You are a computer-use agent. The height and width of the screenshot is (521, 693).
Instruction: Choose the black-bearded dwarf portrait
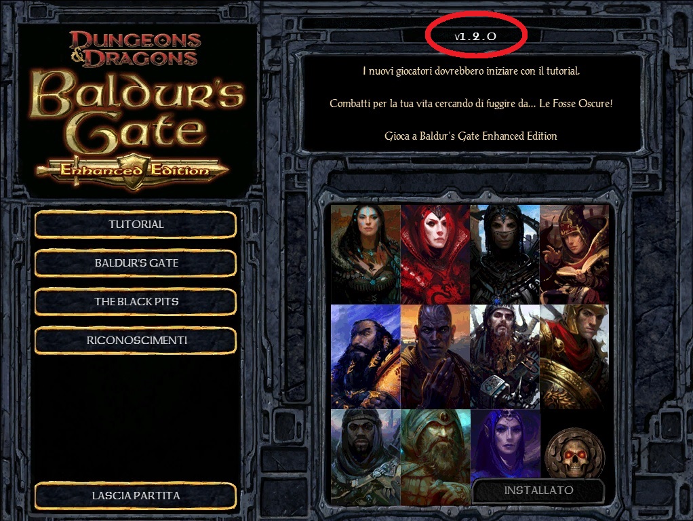click(365, 356)
